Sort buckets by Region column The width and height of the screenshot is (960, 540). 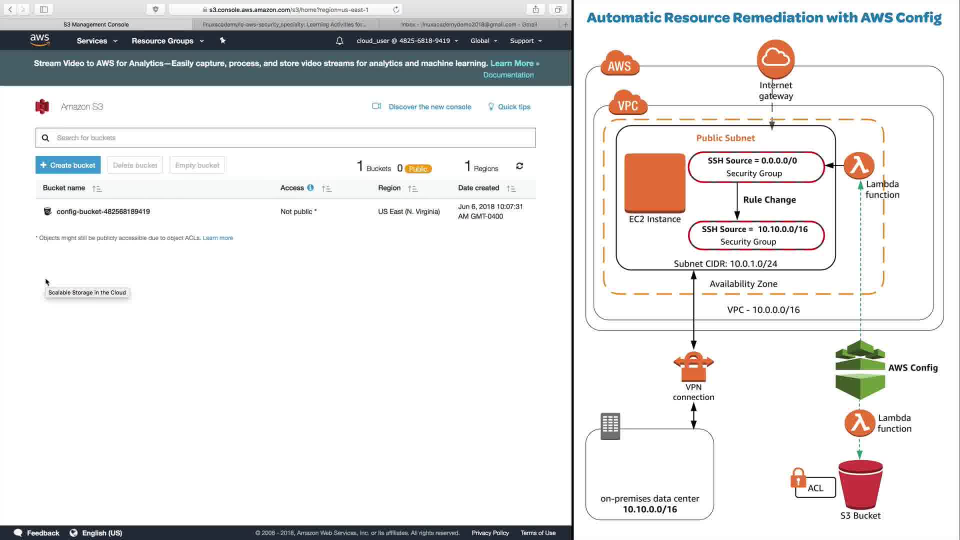412,188
